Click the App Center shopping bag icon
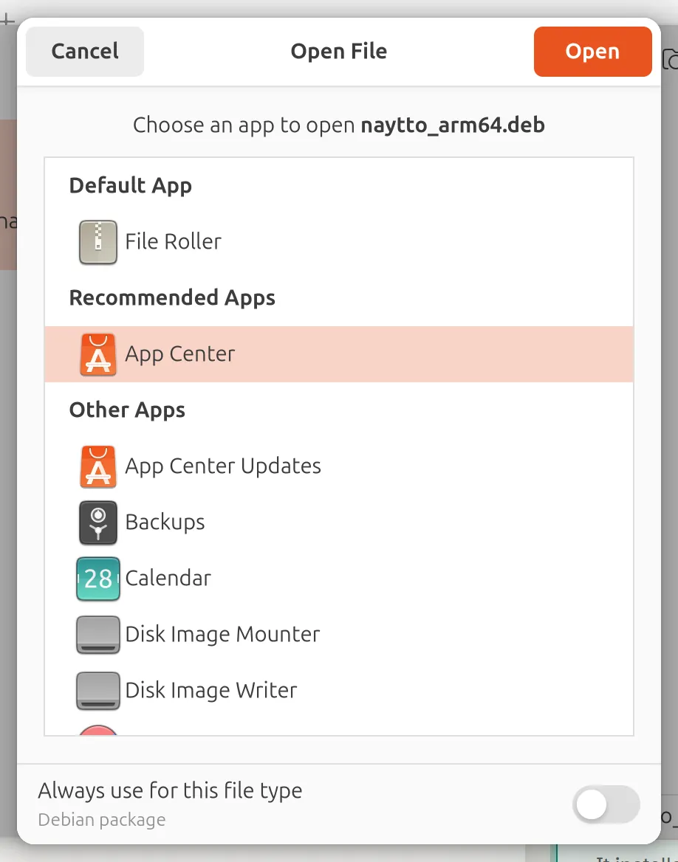 pyautogui.click(x=98, y=354)
